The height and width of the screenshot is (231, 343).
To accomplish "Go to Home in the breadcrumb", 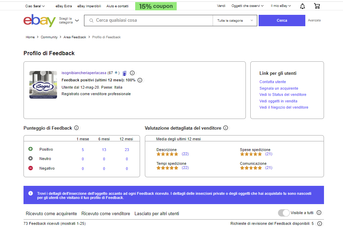I will click(30, 37).
